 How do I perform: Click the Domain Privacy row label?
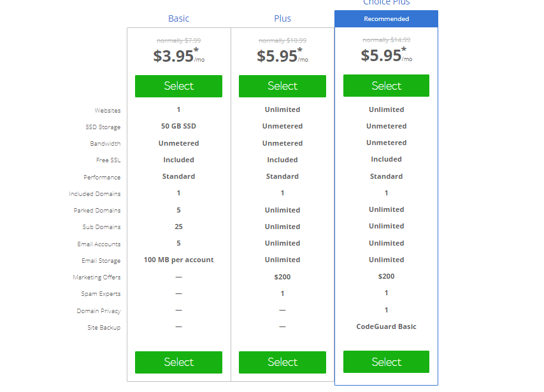[x=99, y=311]
